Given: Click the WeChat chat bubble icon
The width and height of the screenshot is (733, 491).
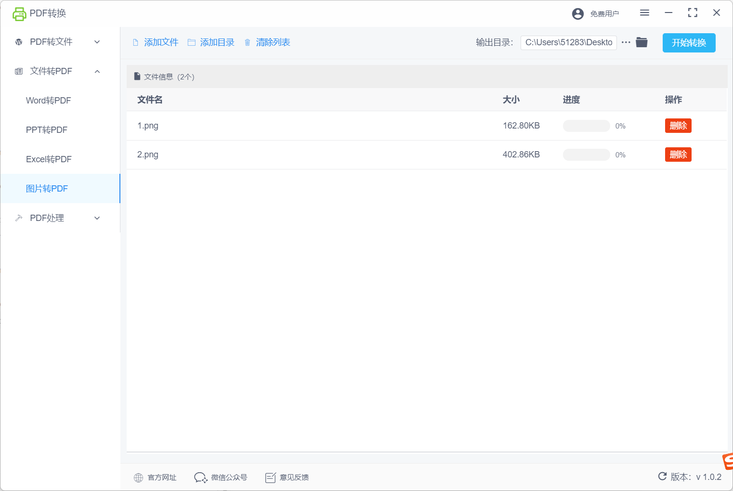Looking at the screenshot, I should (x=200, y=478).
